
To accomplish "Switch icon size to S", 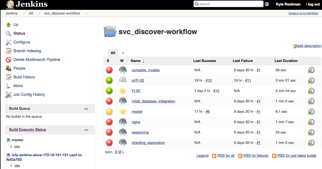I will coord(116,152).
